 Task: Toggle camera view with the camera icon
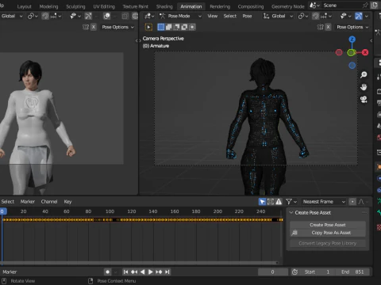[364, 100]
